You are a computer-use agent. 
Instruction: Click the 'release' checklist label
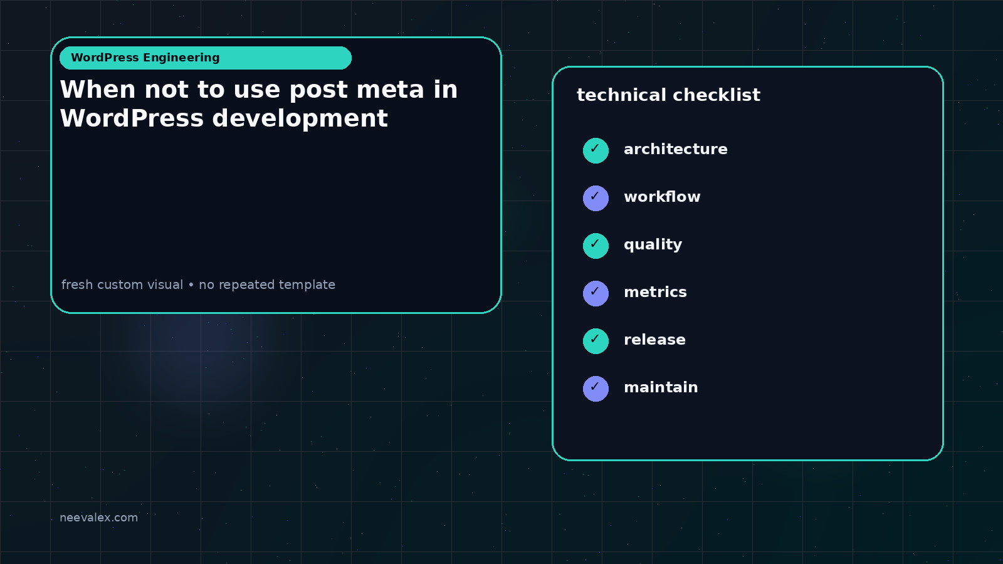click(654, 340)
